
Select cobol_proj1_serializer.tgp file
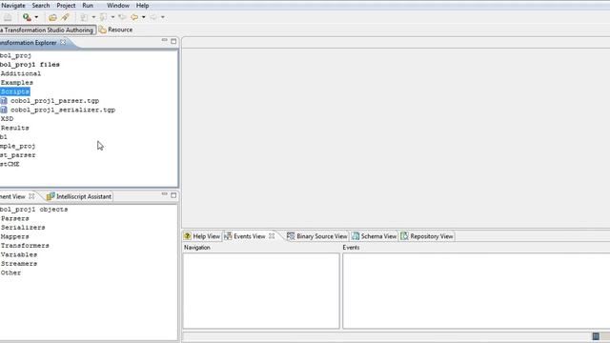[63, 111]
